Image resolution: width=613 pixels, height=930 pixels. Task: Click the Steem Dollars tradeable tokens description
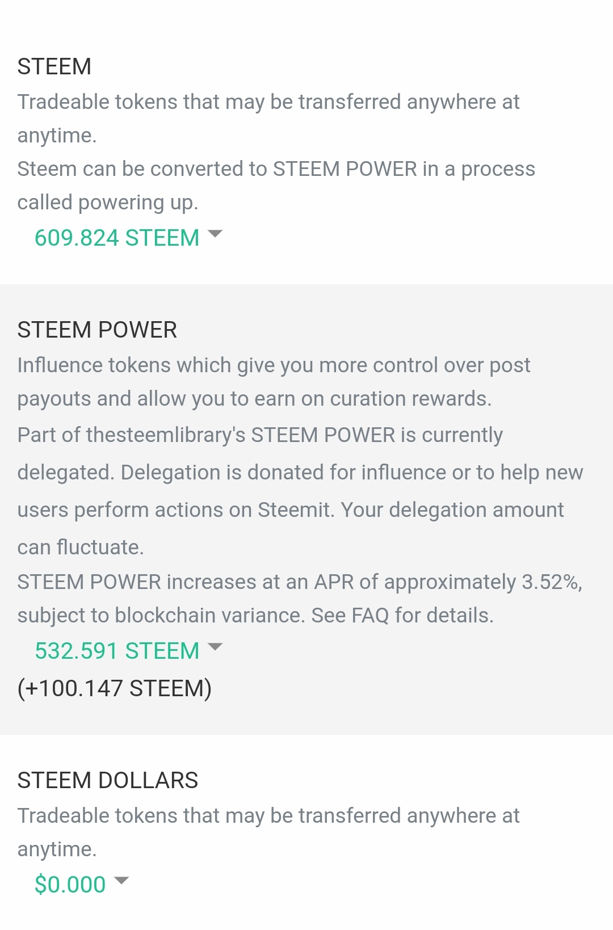click(x=268, y=816)
